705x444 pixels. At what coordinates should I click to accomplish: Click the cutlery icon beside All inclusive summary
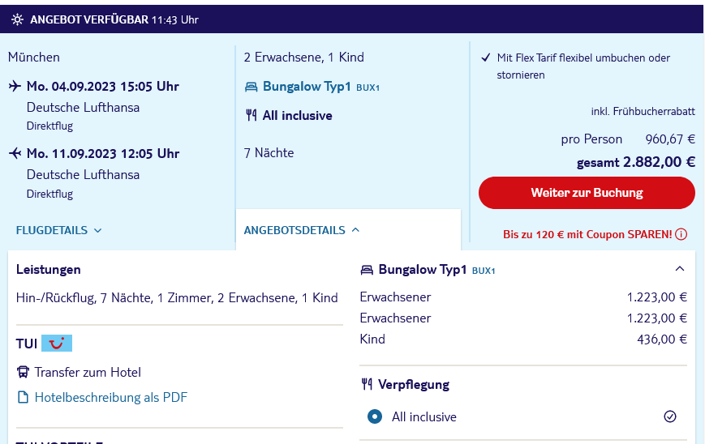coord(251,115)
